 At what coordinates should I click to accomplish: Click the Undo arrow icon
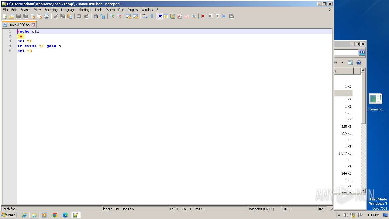click(x=79, y=16)
